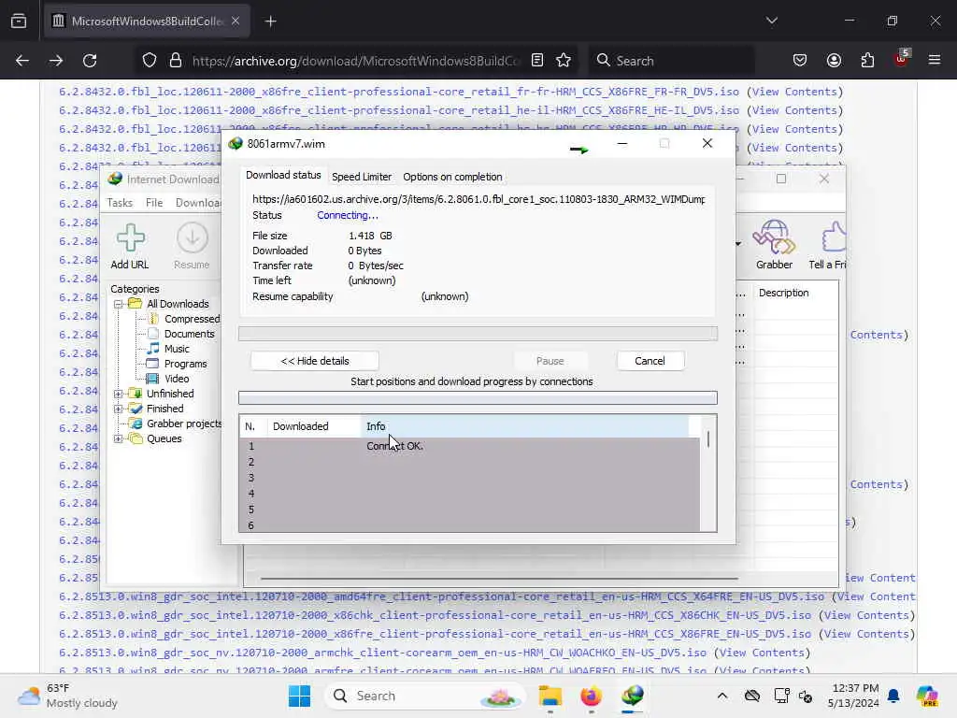Click the Tell a Friend thumbs-up icon
This screenshot has width=957, height=718.
pyautogui.click(x=833, y=237)
